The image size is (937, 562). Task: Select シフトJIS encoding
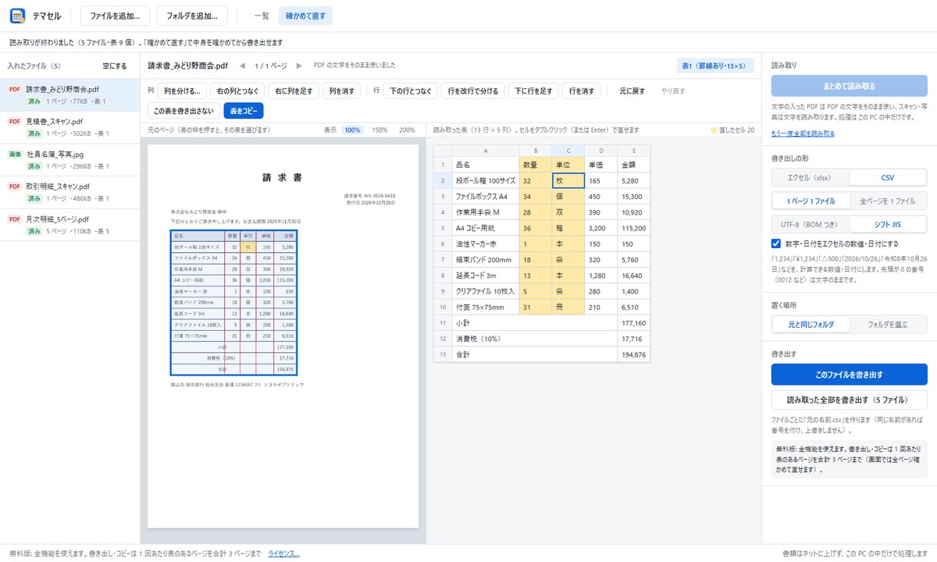click(x=888, y=224)
